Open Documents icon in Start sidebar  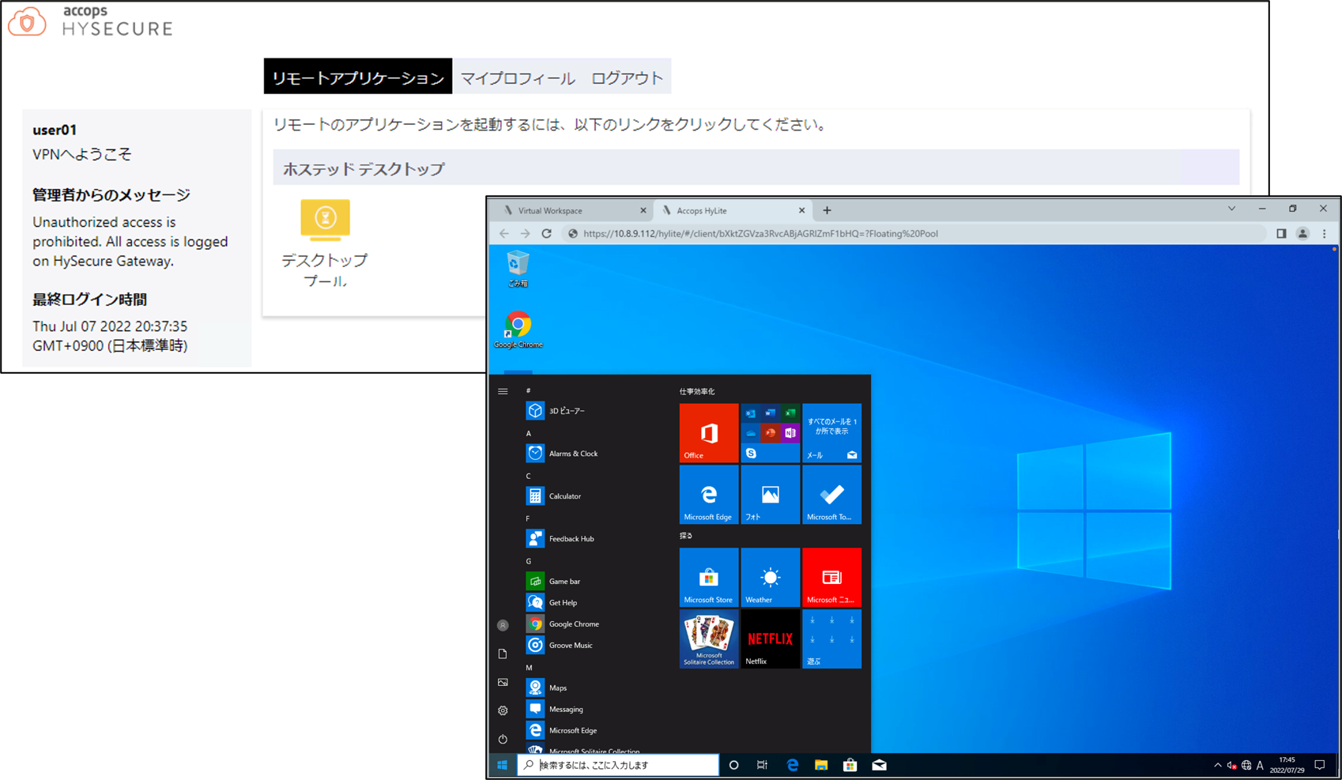pyautogui.click(x=503, y=654)
